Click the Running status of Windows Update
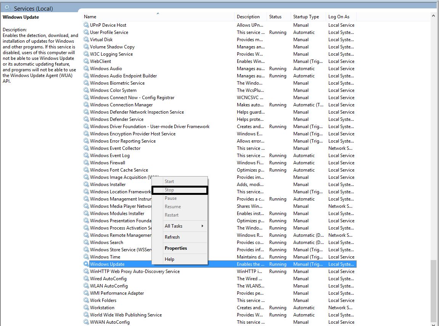Screen dimensions: 439x326 [x=278, y=264]
